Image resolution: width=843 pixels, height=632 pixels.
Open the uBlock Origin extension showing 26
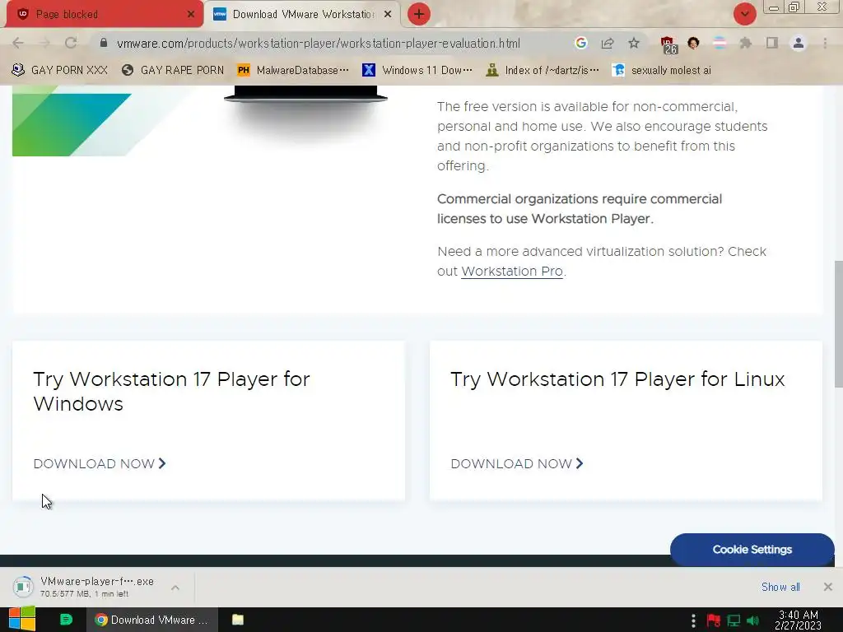[x=668, y=44]
